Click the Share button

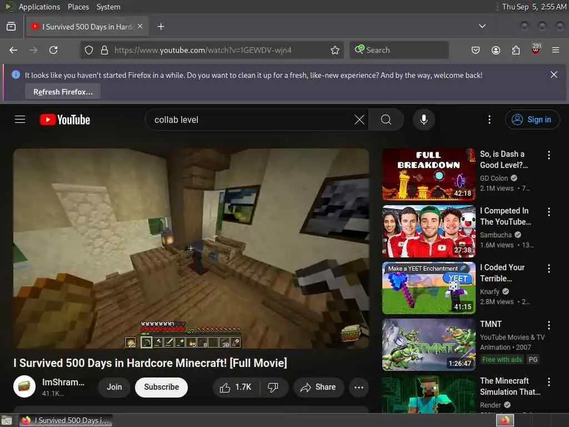[x=318, y=387]
